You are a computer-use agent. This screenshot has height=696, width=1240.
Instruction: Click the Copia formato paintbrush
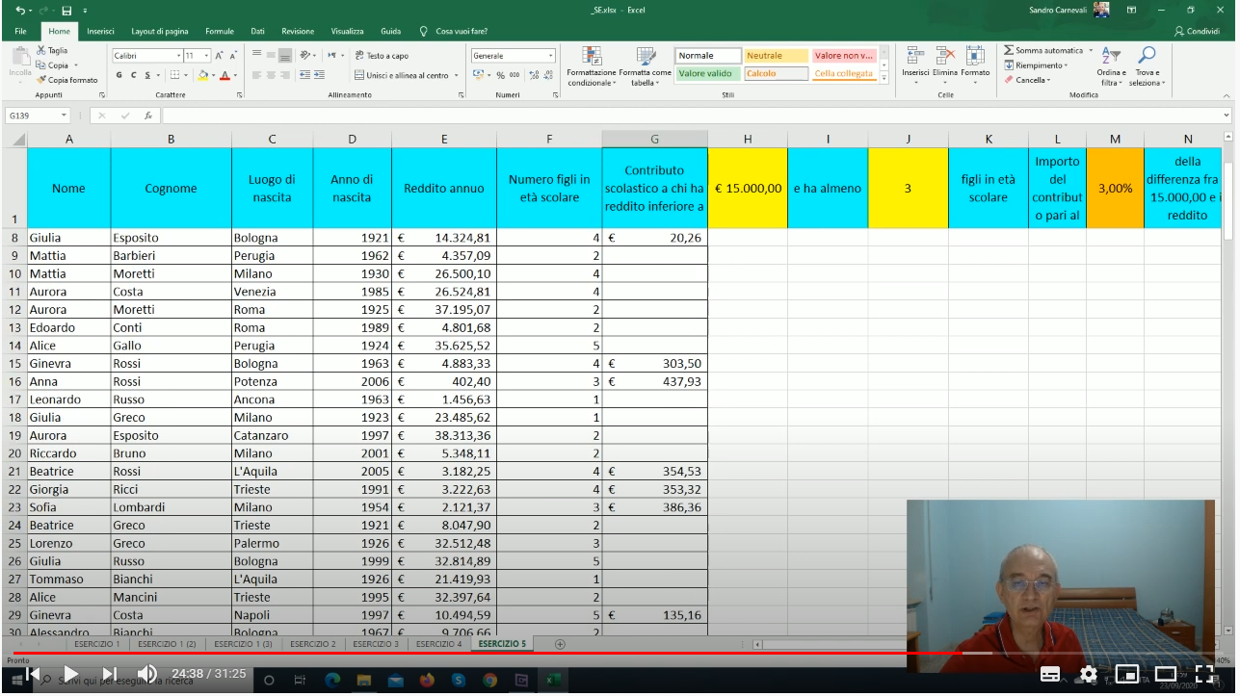tap(41, 80)
